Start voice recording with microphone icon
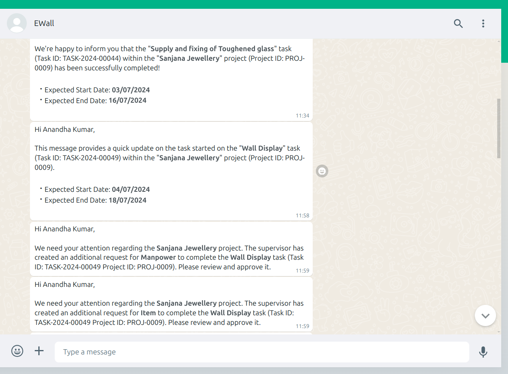Image resolution: width=508 pixels, height=374 pixels. pos(483,352)
